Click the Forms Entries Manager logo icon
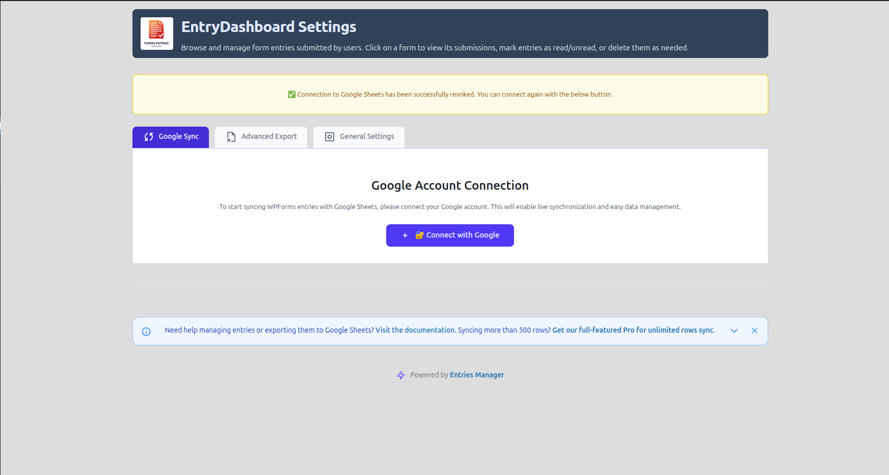Screen dimensions: 889x475 [x=156, y=34]
